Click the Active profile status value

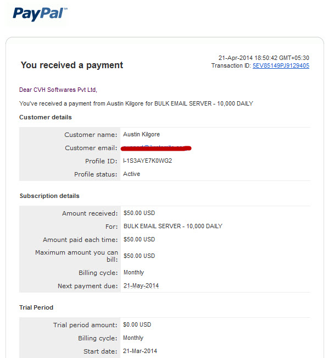132,174
